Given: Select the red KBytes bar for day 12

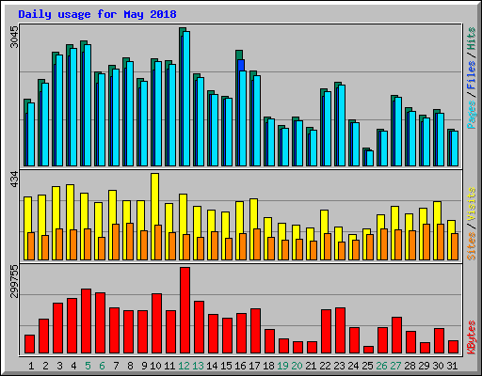Looking at the screenshot, I should tap(185, 310).
